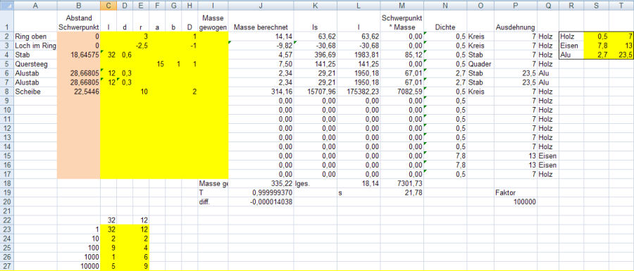Screen dimensions: 634x271
Task: Click the yellow cell with value -2,5
Action: click(x=141, y=46)
